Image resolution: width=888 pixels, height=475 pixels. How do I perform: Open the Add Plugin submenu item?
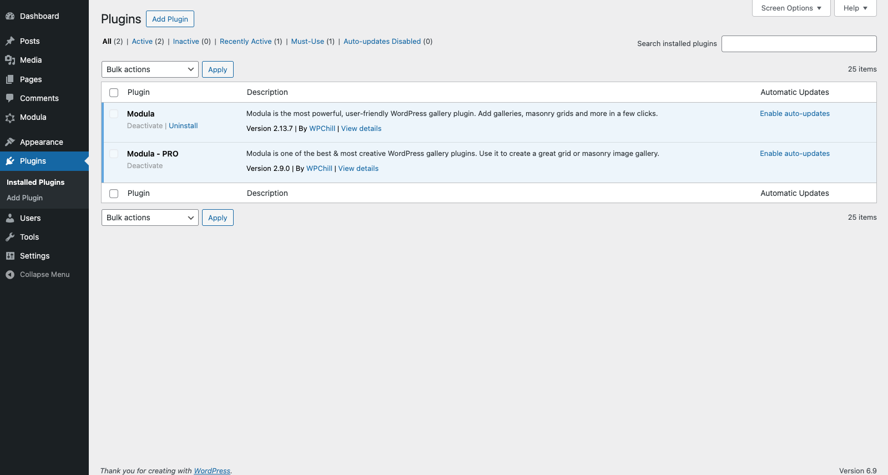[x=24, y=198]
